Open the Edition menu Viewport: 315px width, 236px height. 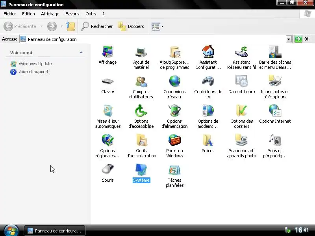[28, 14]
